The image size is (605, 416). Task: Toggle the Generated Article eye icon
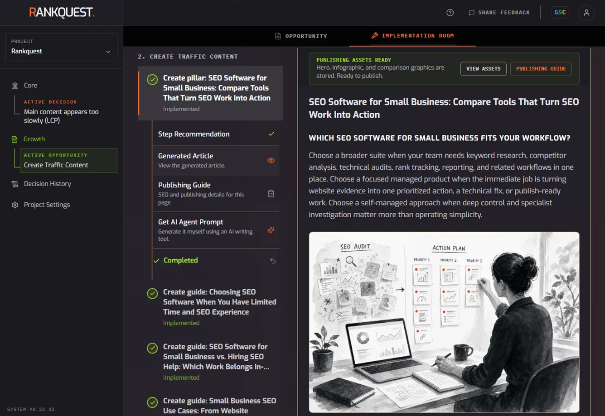pos(271,160)
